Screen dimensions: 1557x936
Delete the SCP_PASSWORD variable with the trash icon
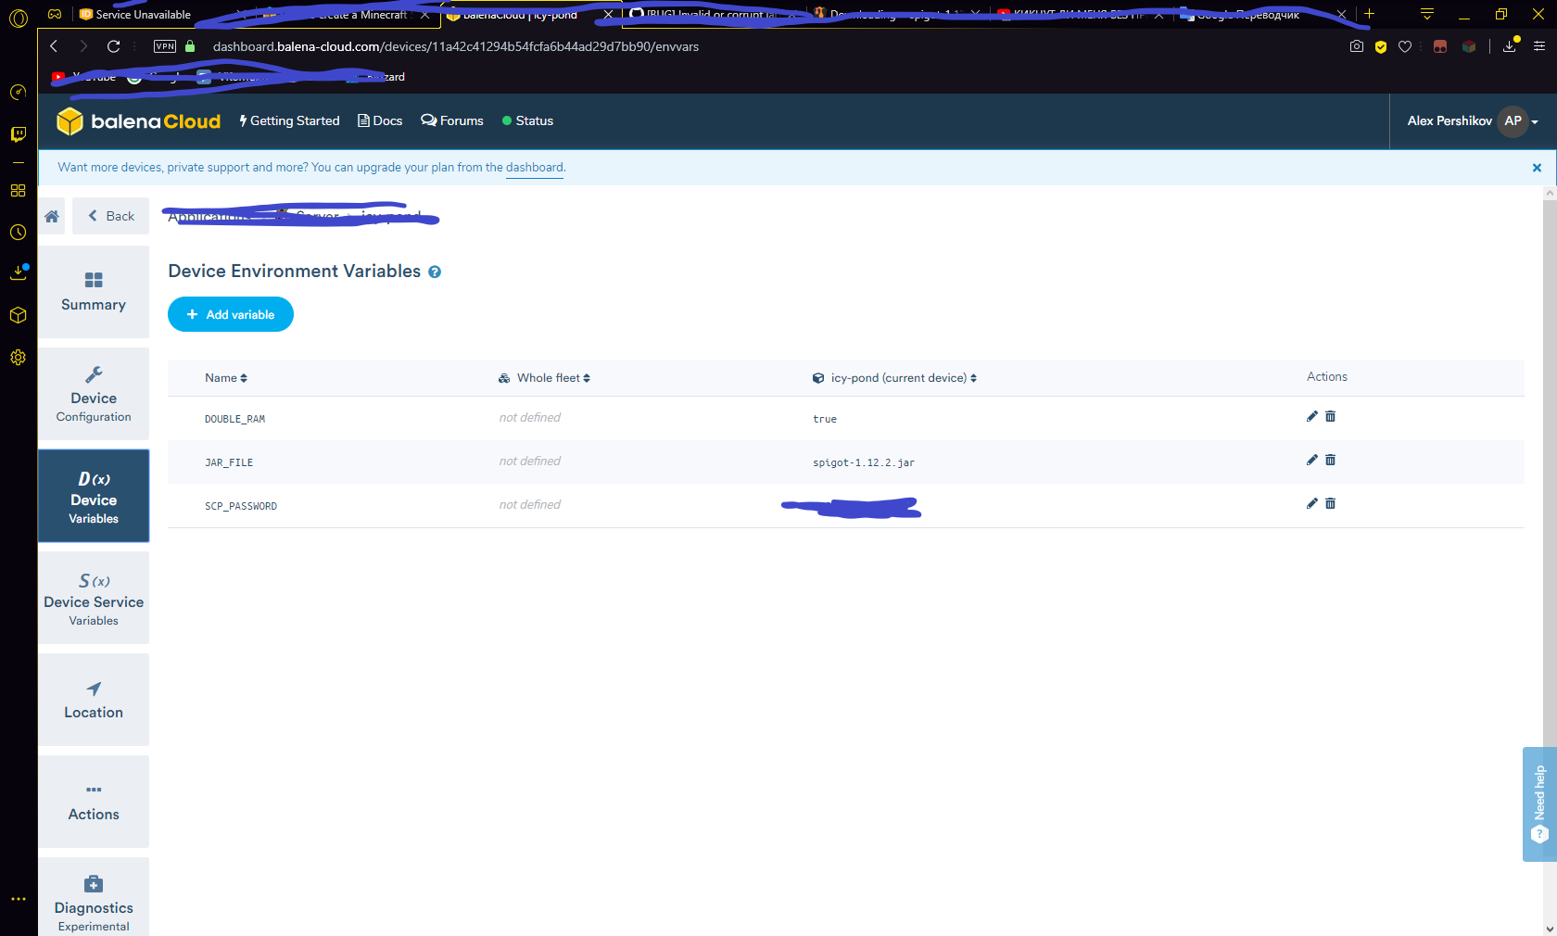(x=1330, y=504)
